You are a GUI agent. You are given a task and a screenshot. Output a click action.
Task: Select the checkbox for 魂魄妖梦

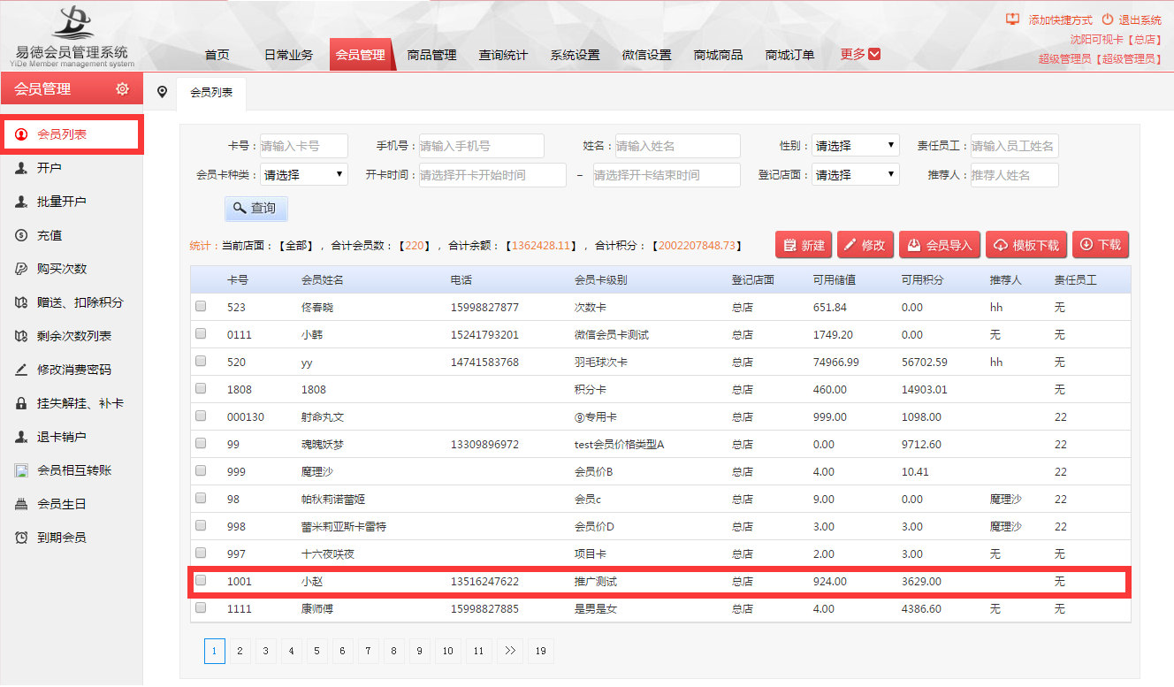coord(201,444)
